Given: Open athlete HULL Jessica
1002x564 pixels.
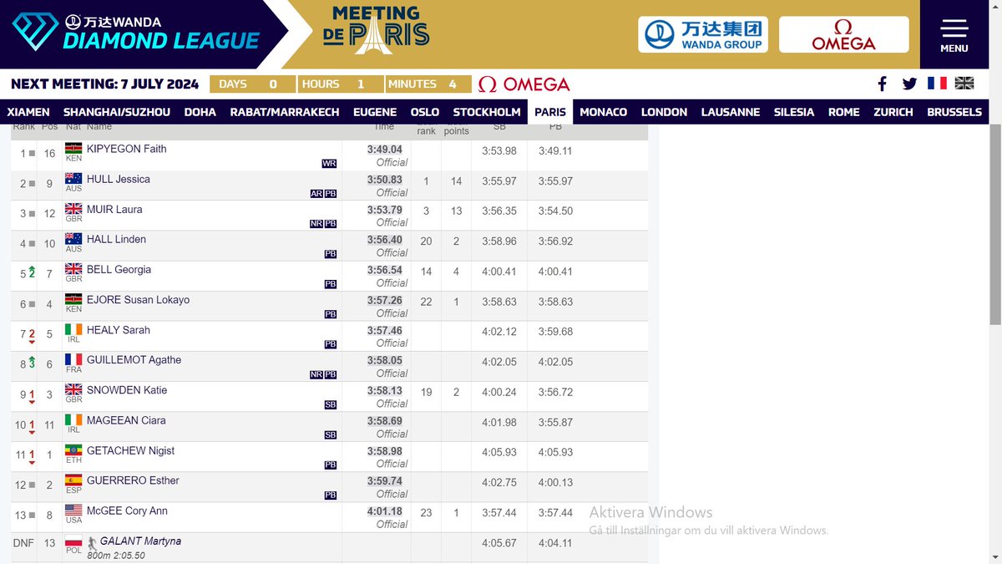Looking at the screenshot, I should click(x=118, y=179).
